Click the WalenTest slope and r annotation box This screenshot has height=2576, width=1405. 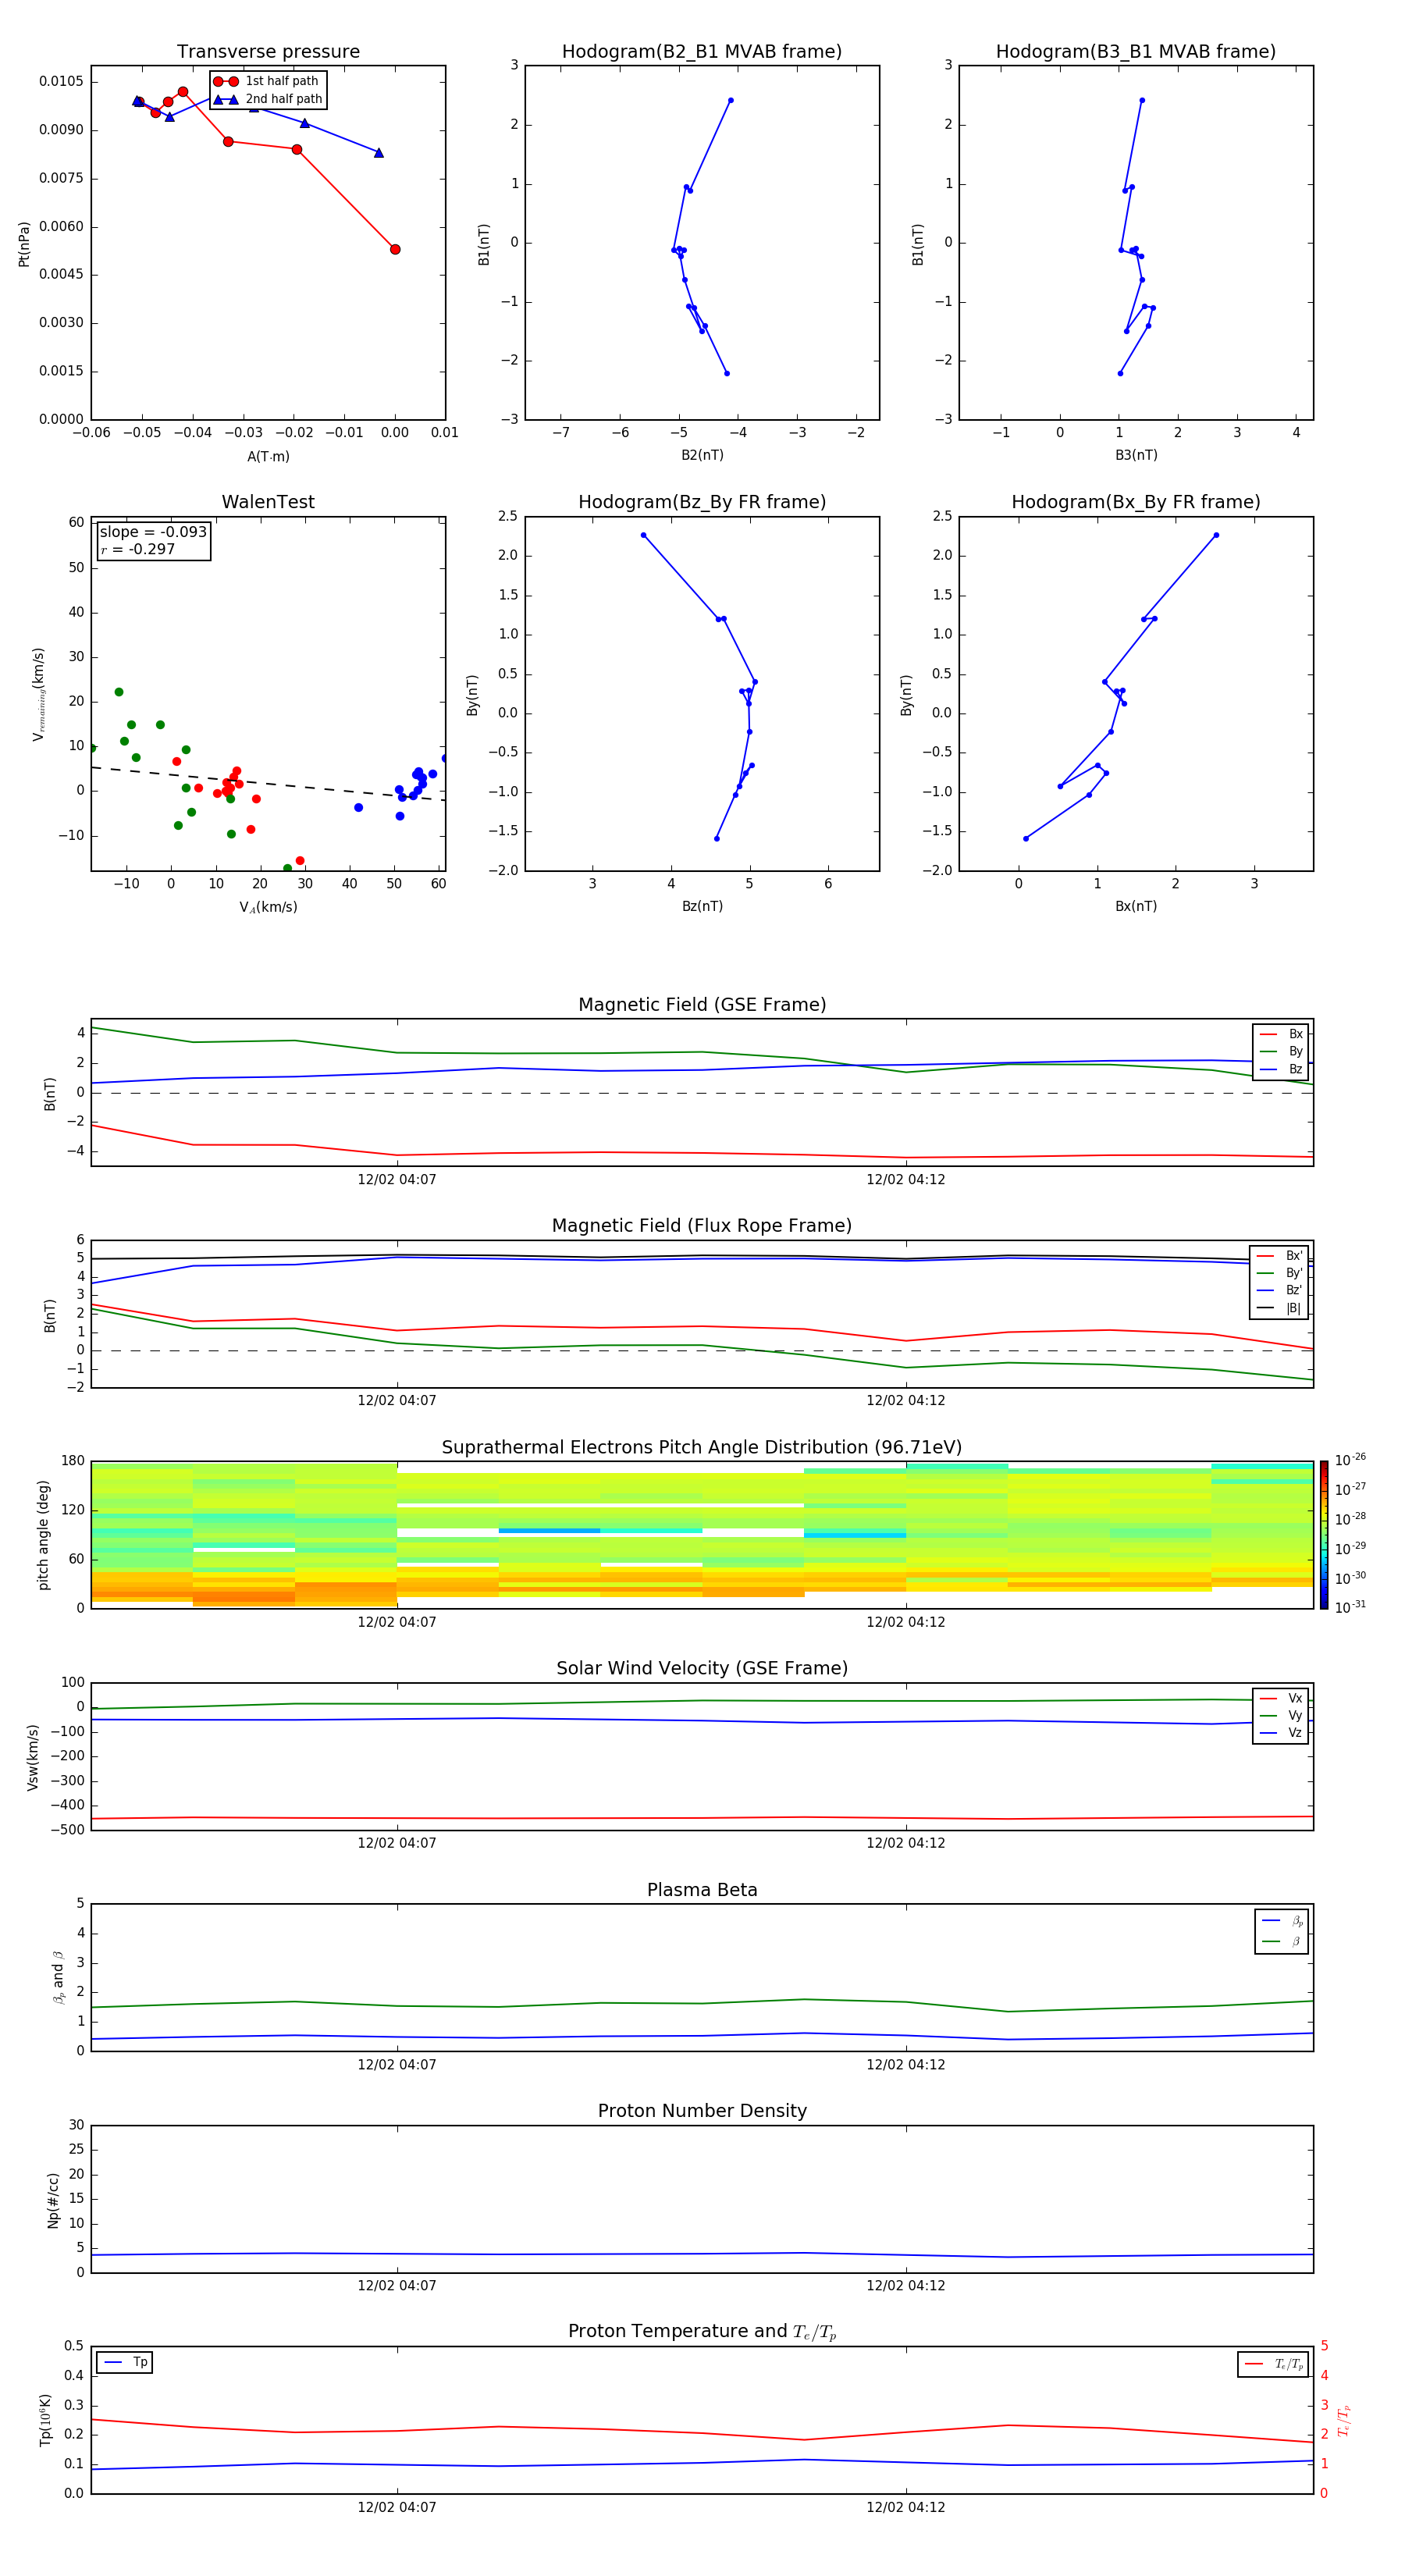[154, 540]
